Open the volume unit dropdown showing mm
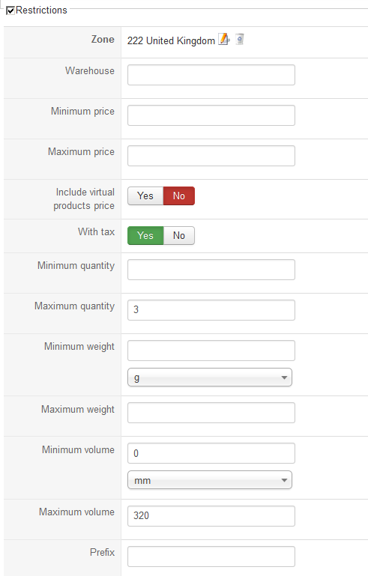 point(210,480)
